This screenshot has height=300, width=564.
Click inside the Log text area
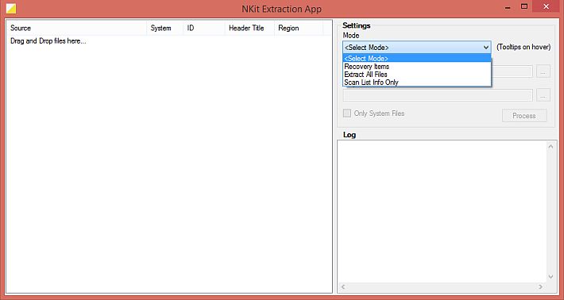(x=442, y=211)
